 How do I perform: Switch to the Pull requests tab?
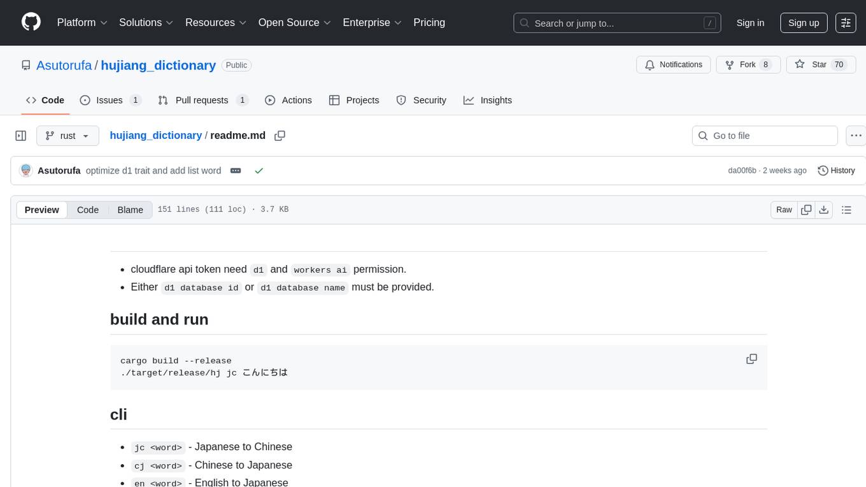point(203,100)
